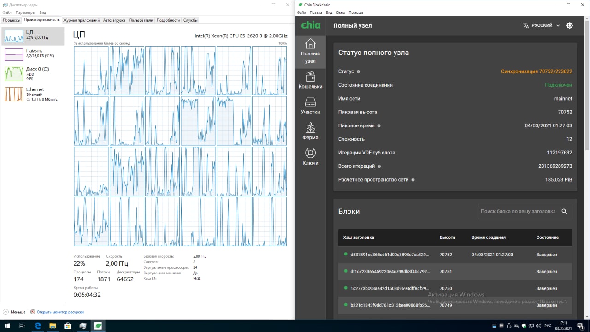The image size is (590, 332).
Task: Click the 185.023 PiB netspace value
Action: coord(559,180)
